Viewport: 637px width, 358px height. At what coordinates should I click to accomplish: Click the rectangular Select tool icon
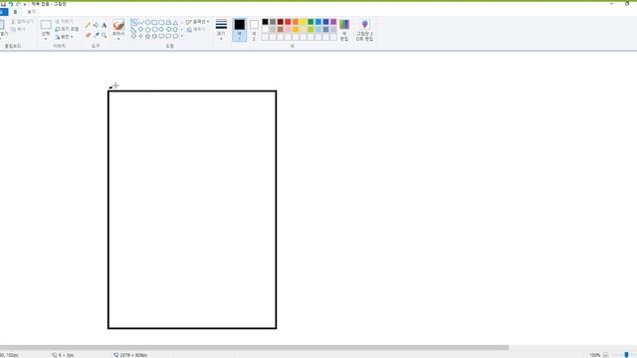point(46,25)
